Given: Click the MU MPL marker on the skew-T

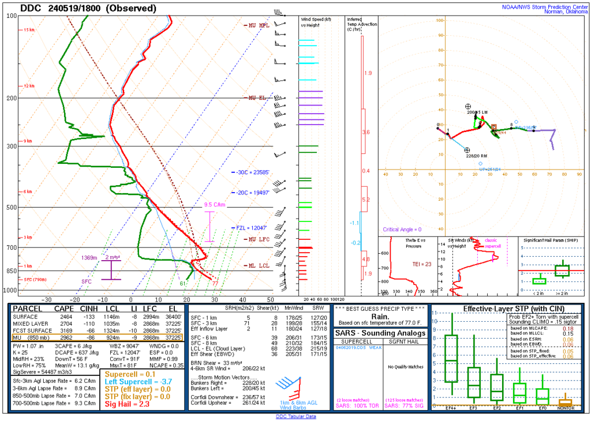Looking at the screenshot, I should tap(256, 24).
